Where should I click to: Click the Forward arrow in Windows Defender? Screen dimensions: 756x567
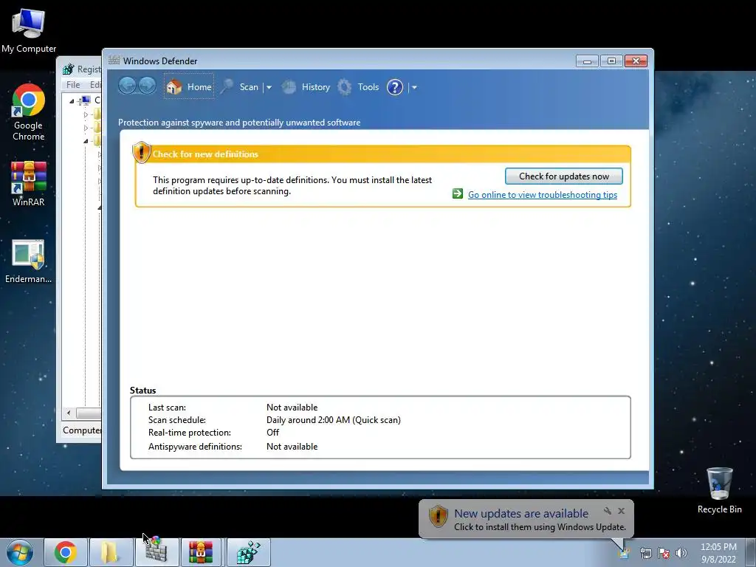click(147, 86)
